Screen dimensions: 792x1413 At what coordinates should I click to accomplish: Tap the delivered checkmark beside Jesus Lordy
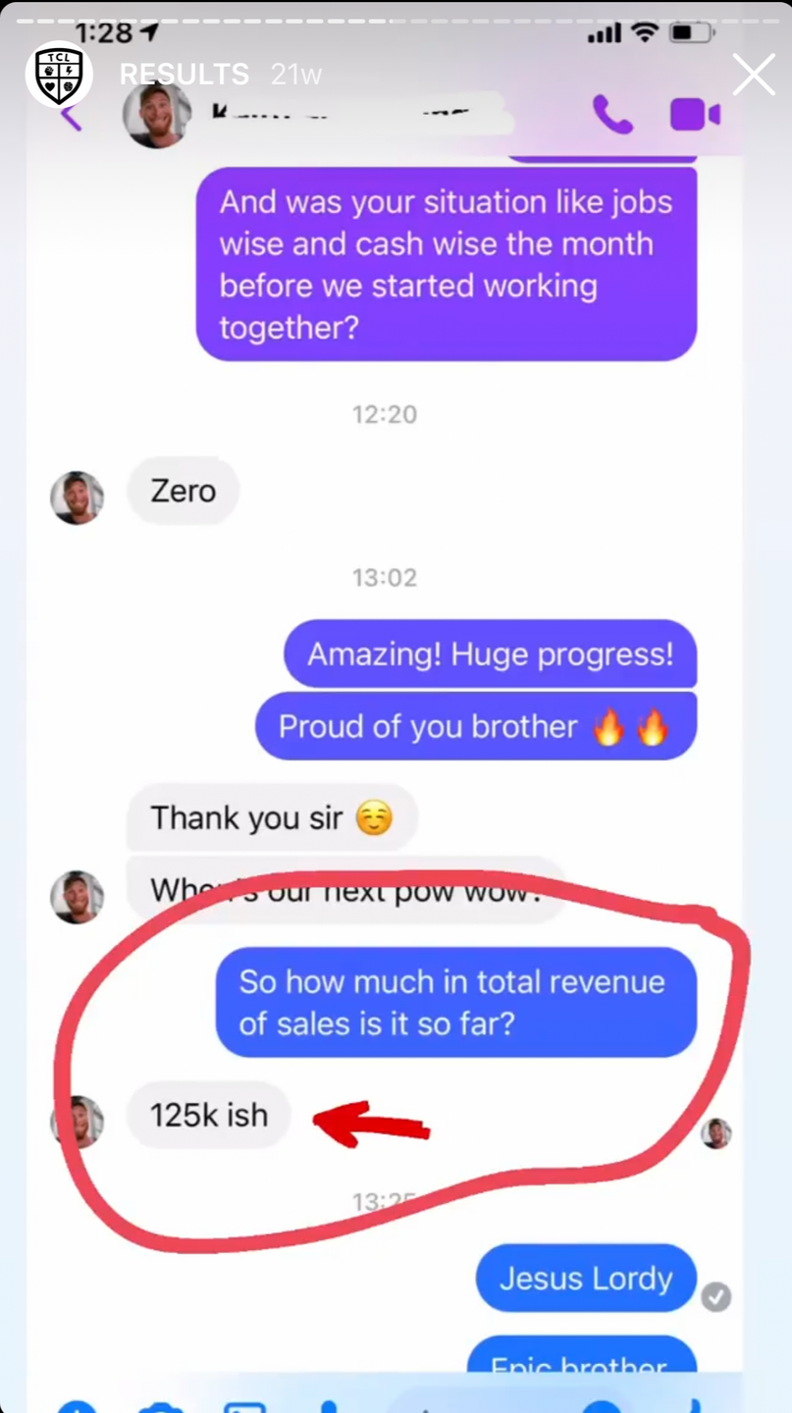(716, 1297)
